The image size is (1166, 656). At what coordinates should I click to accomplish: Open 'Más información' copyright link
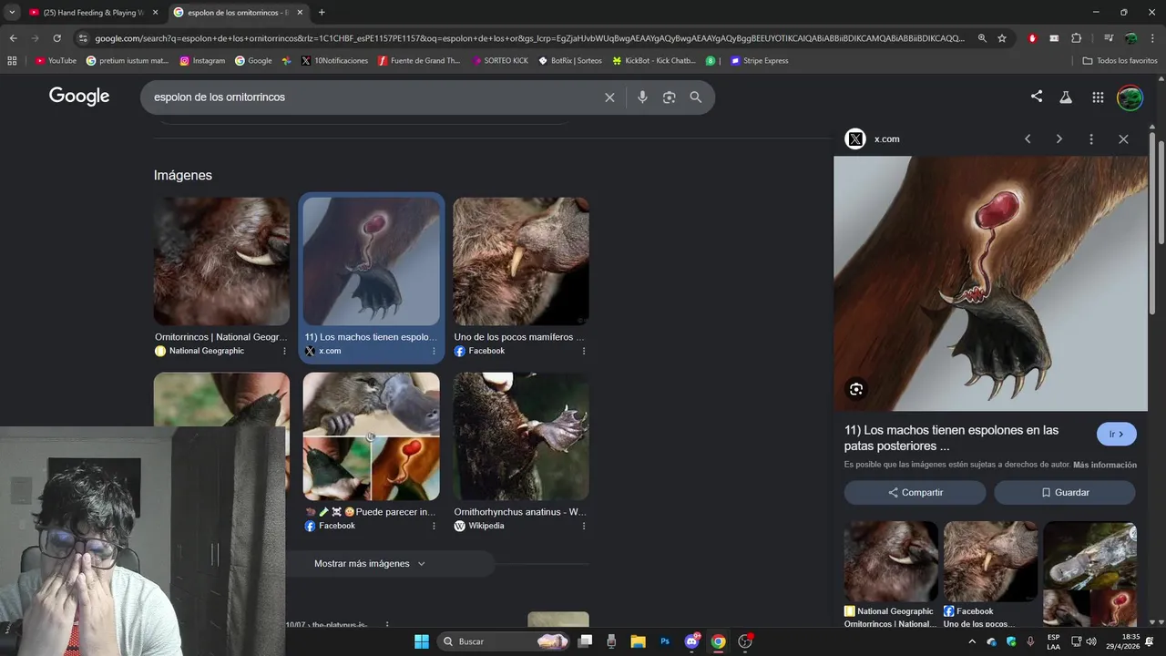coord(1105,465)
